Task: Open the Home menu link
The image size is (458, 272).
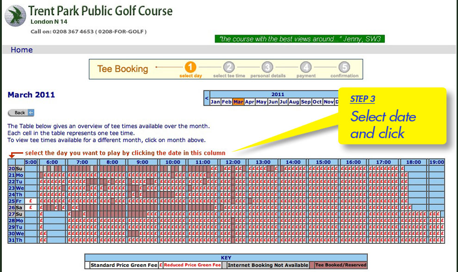Action: 22,50
